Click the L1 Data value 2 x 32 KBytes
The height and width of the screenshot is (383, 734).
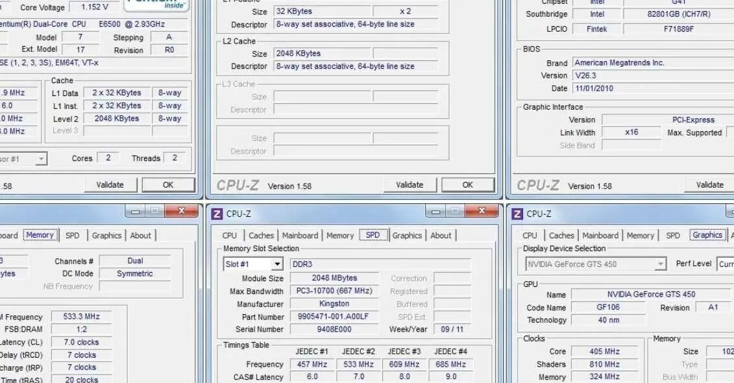pos(117,93)
